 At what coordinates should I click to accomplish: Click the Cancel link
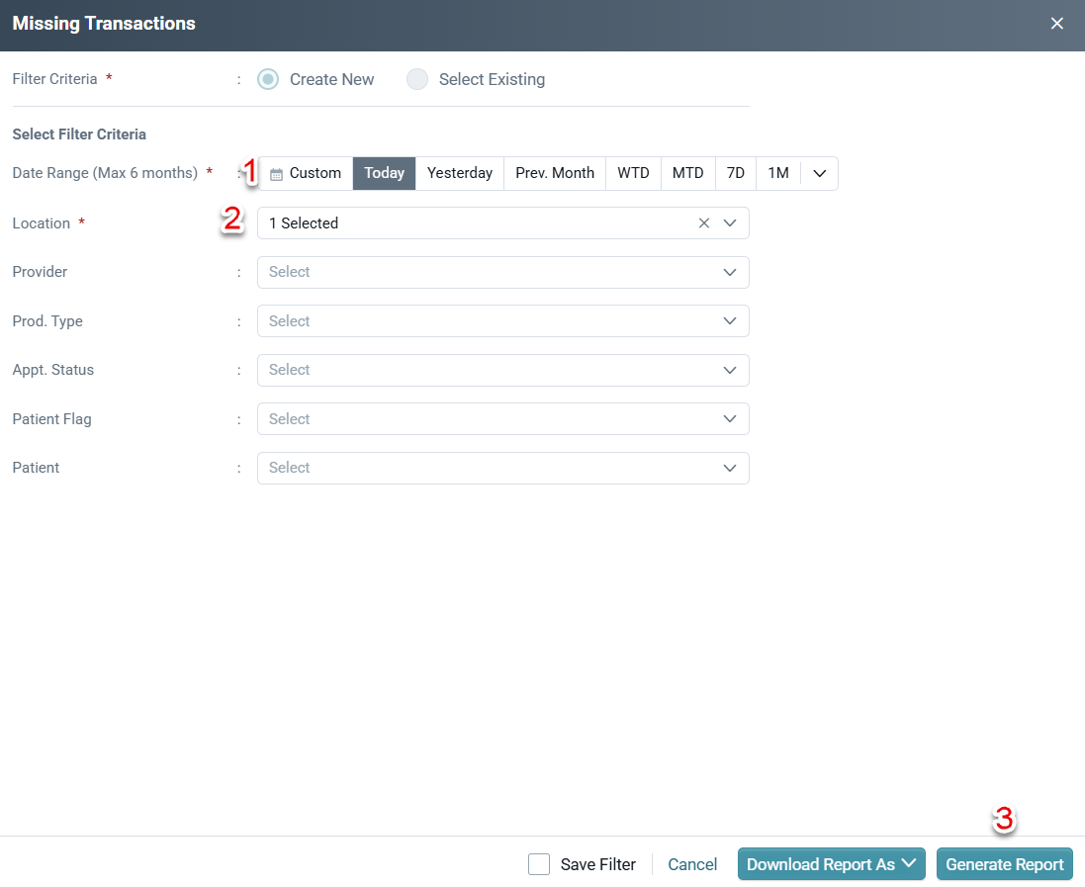[692, 864]
